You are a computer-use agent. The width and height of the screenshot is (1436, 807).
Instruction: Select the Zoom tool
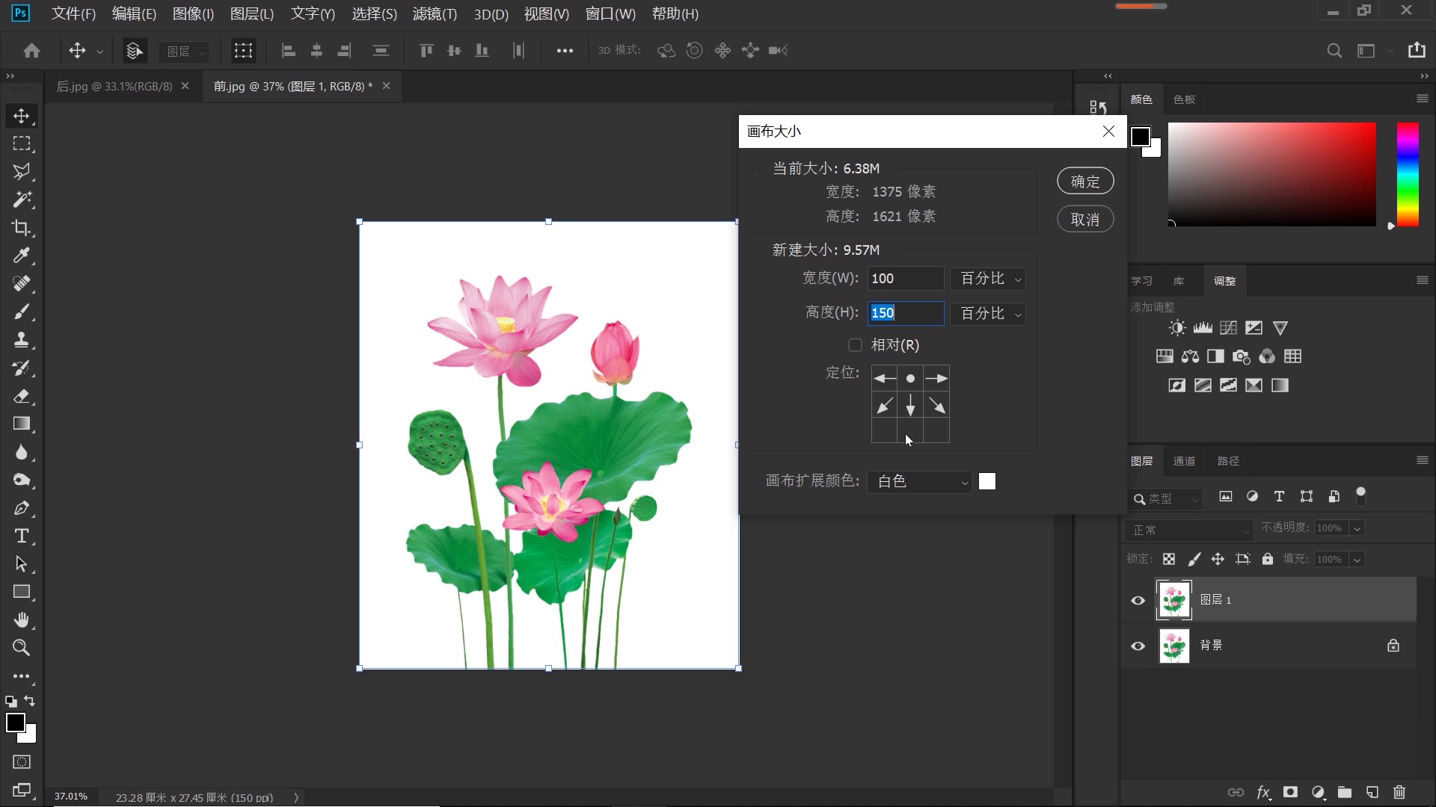coord(21,648)
